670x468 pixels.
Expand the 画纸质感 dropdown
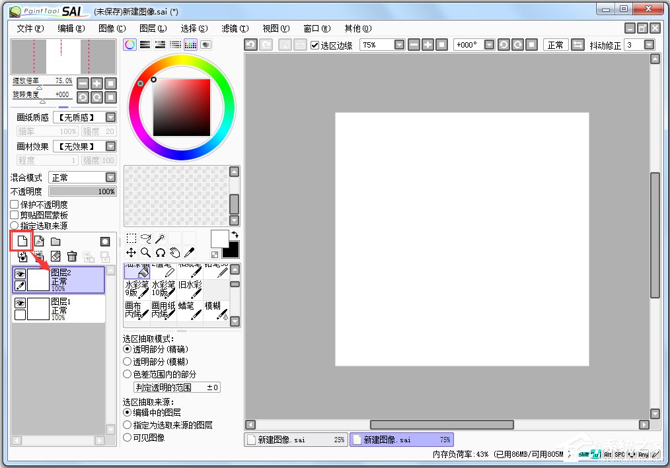click(x=110, y=117)
